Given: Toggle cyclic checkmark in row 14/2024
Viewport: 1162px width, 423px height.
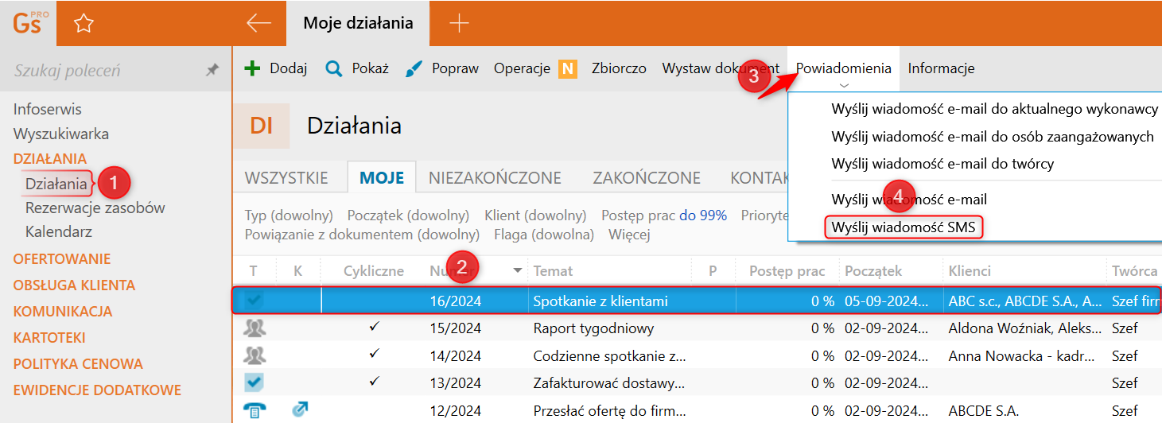Looking at the screenshot, I should pyautogui.click(x=375, y=354).
